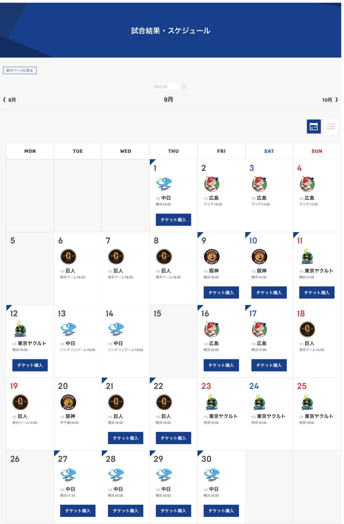Image resolution: width=344 pixels, height=524 pixels.
Task: Go to next month 10月
Action: 330,100
